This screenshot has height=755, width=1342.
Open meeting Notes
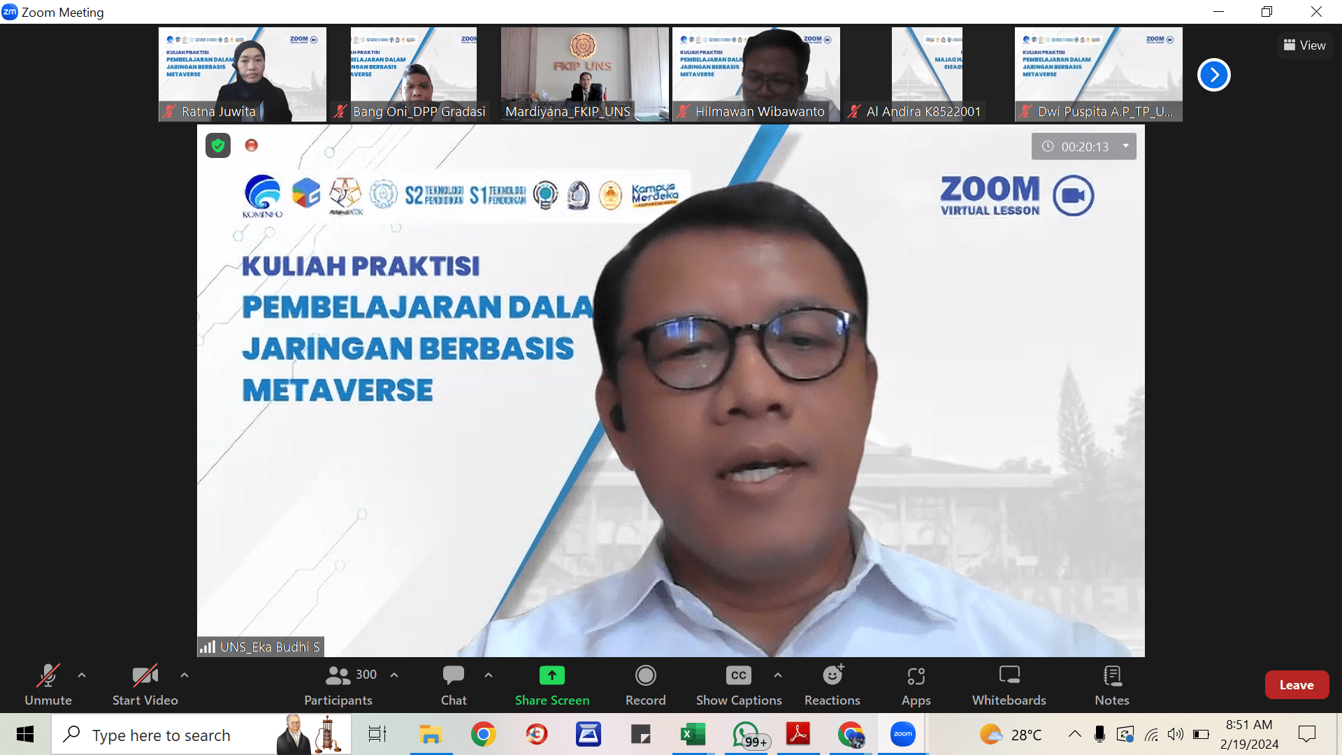point(1111,684)
